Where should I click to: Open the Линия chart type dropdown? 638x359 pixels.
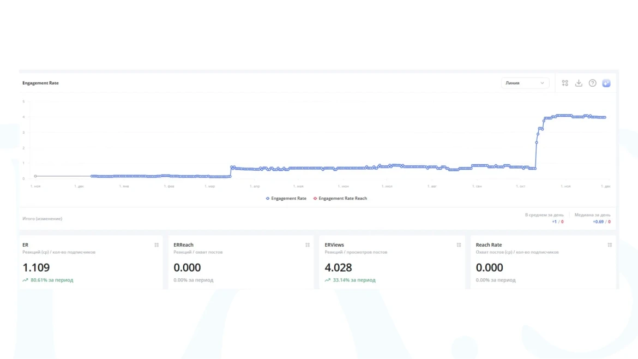525,83
